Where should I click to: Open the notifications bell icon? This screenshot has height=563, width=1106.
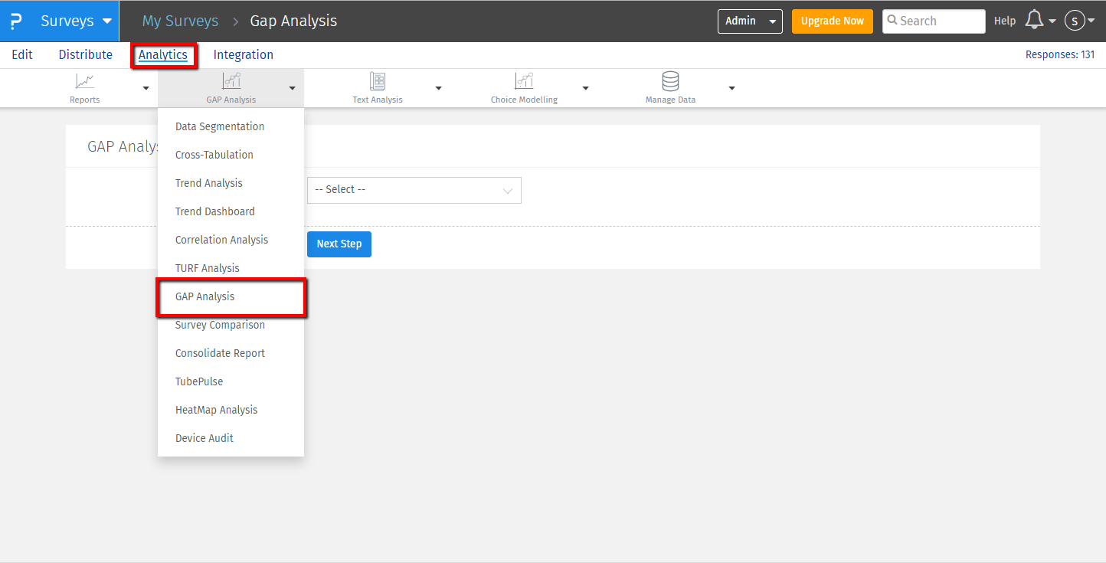(x=1034, y=21)
